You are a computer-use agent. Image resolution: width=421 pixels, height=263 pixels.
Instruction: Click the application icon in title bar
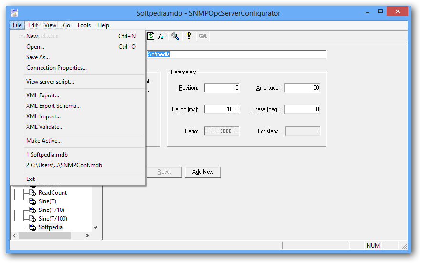(x=14, y=13)
